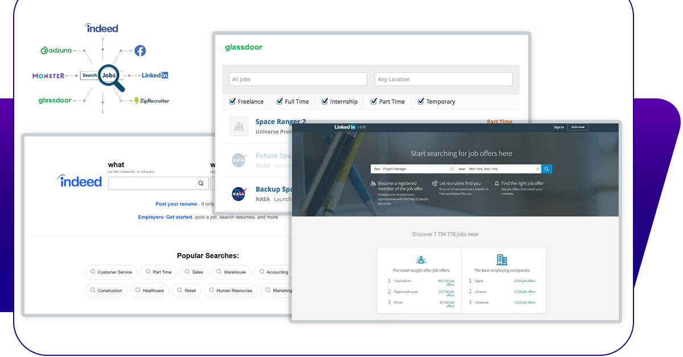Click the orange Part Time job tag
Image resolution: width=683 pixels, height=357 pixels.
click(x=500, y=122)
